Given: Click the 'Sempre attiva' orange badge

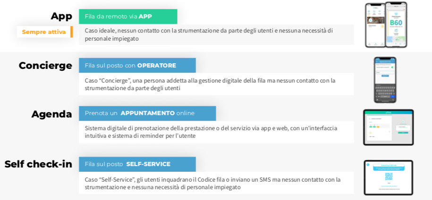Looking at the screenshot, I should coord(44,32).
